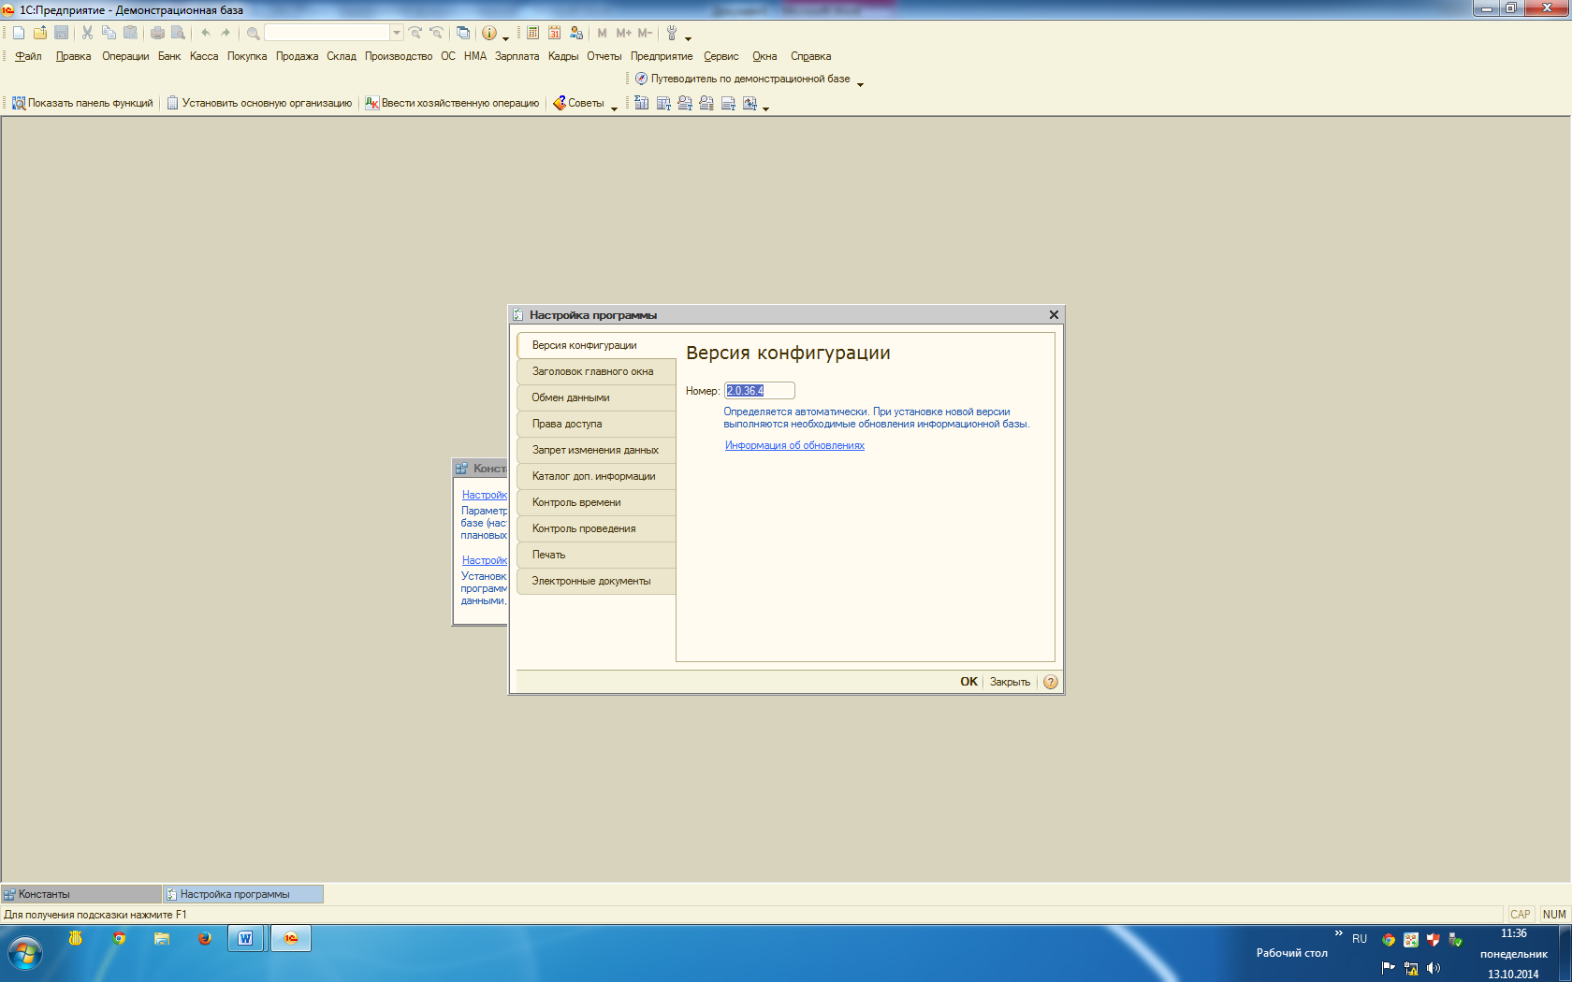
Task: Expand the wrench tools dropdown arrow
Action: coord(688,38)
